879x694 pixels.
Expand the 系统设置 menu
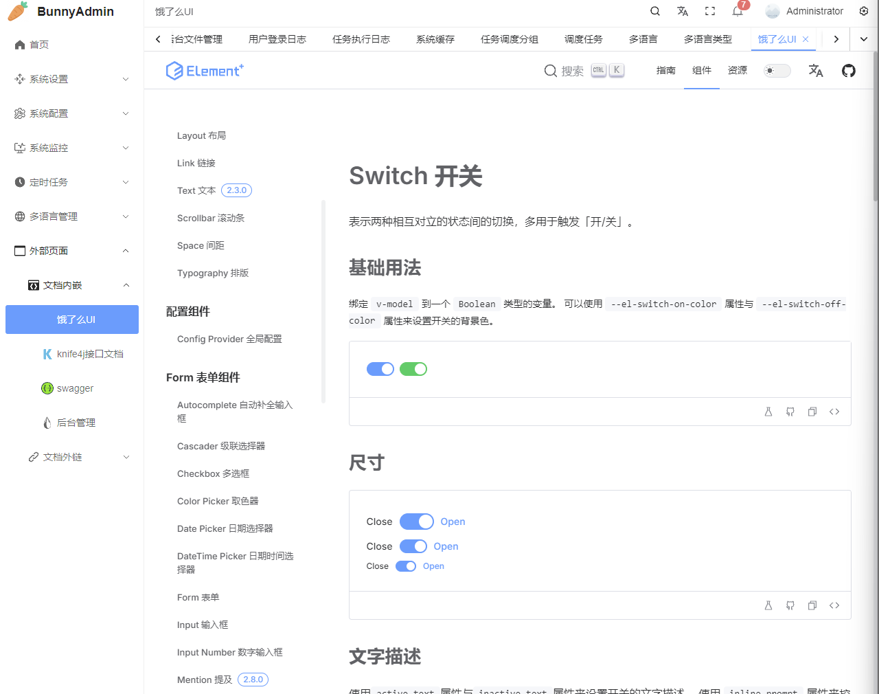(72, 79)
